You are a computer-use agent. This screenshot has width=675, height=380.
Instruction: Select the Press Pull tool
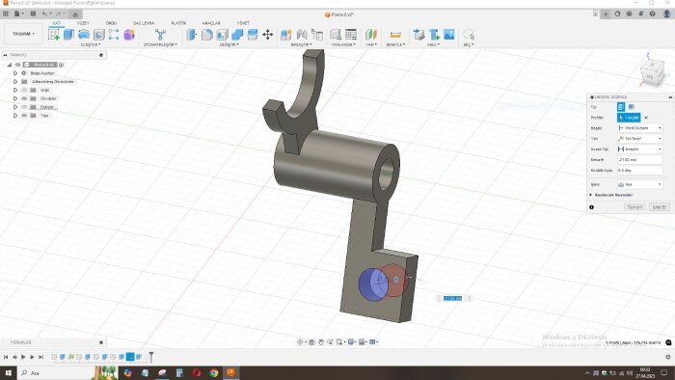point(192,35)
